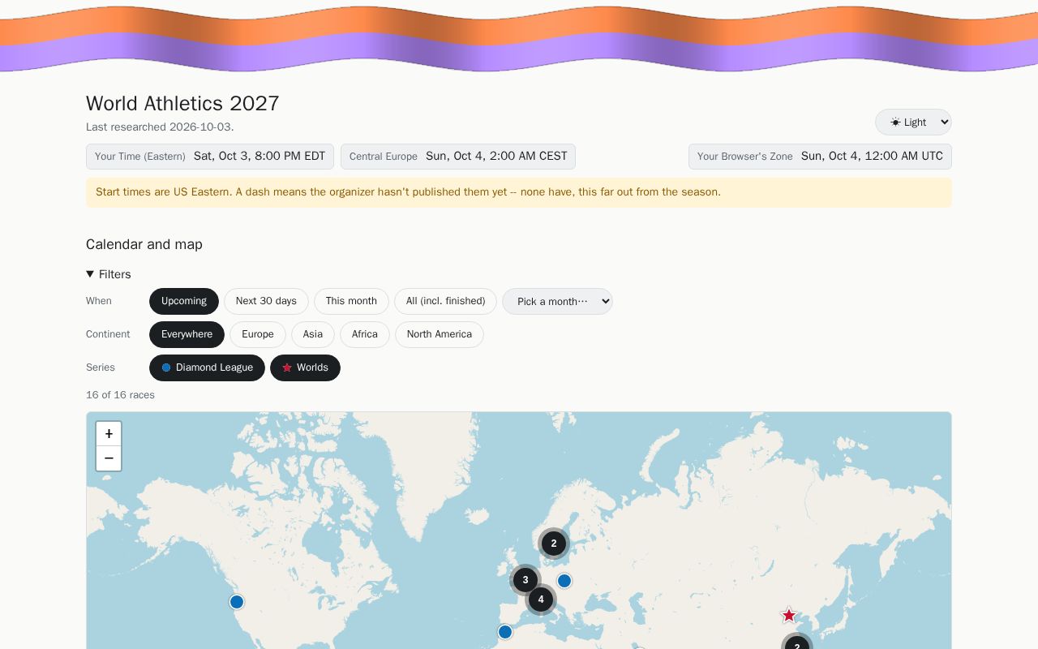1038x649 pixels.
Task: Filter by North America continent
Action: pyautogui.click(x=440, y=334)
